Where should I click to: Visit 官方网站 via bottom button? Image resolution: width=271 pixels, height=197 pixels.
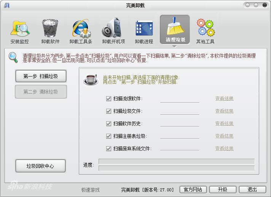tap(193, 189)
